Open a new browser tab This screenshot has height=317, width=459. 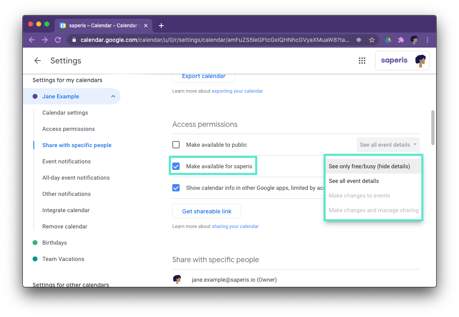click(161, 26)
